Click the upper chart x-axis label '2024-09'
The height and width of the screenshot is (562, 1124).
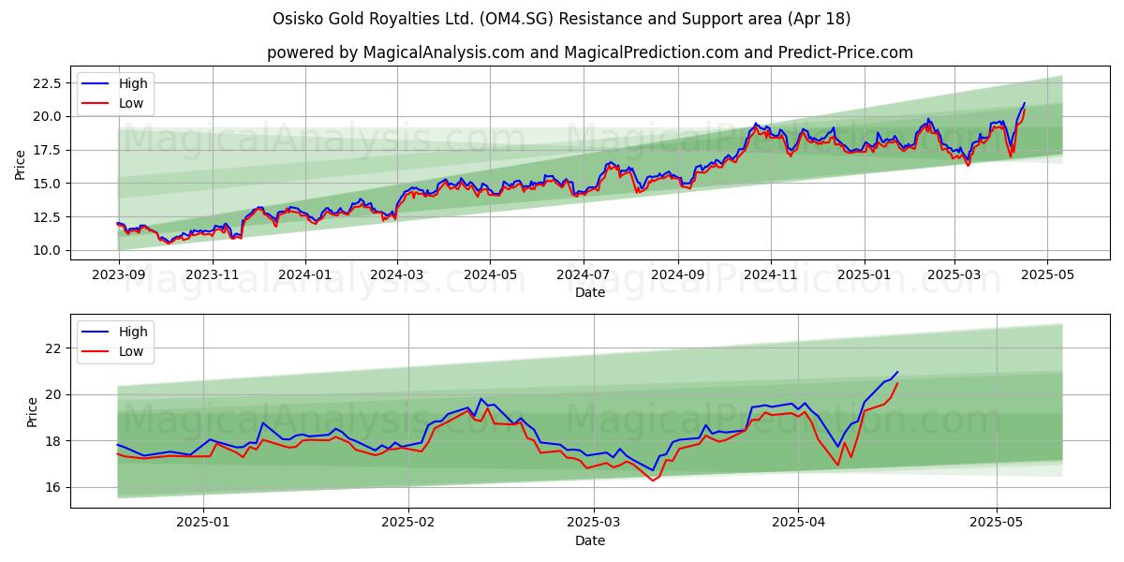(678, 275)
